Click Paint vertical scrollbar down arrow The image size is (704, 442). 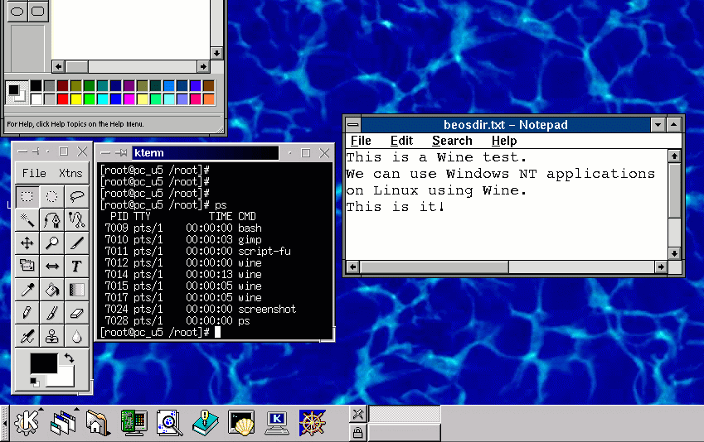pyautogui.click(x=217, y=53)
